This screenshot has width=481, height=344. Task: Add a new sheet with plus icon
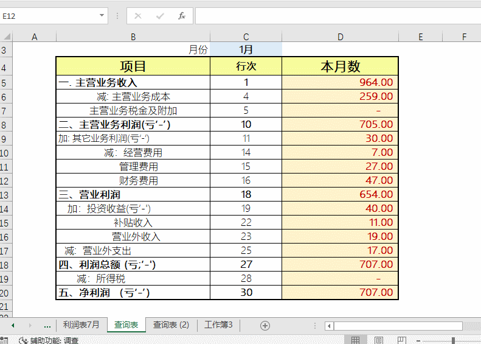coord(265,325)
